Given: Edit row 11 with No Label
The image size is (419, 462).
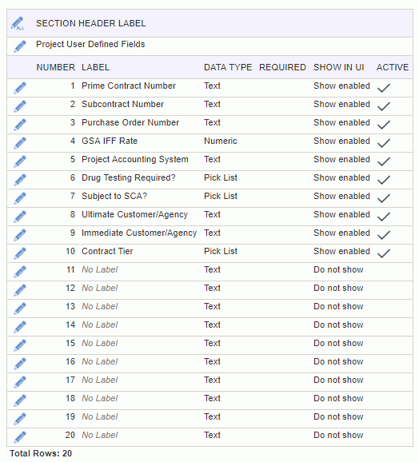Looking at the screenshot, I should tap(20, 272).
